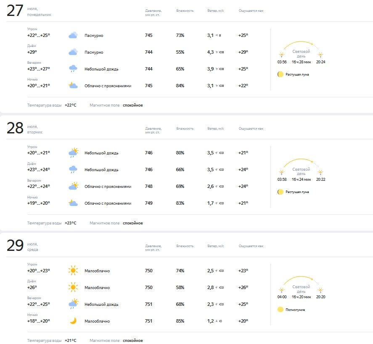
Task: Click the sunny icon for July 29 morning
Action: [x=73, y=271]
